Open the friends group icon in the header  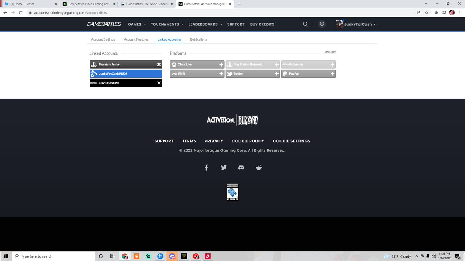pos(322,24)
